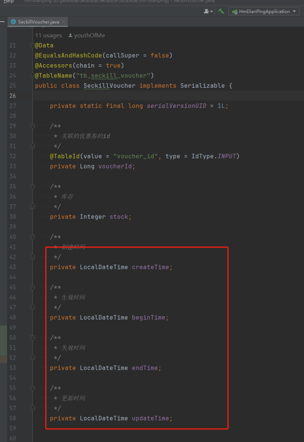Open the HmDianPingApplication run configuration dropdown
The height and width of the screenshot is (442, 304).
[x=264, y=11]
